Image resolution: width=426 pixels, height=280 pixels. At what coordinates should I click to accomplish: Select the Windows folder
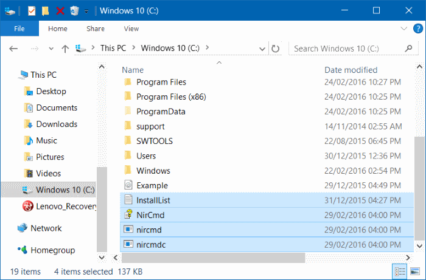pyautogui.click(x=153, y=171)
